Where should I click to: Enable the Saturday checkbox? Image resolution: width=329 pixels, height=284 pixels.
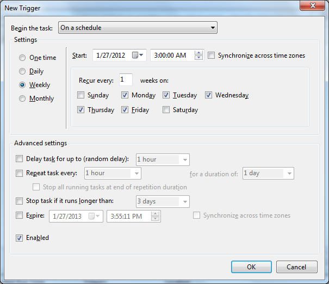pos(166,110)
